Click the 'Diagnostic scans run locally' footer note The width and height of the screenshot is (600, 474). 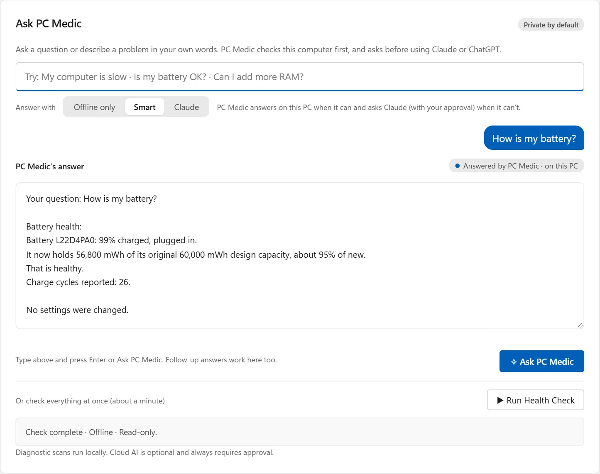[144, 452]
